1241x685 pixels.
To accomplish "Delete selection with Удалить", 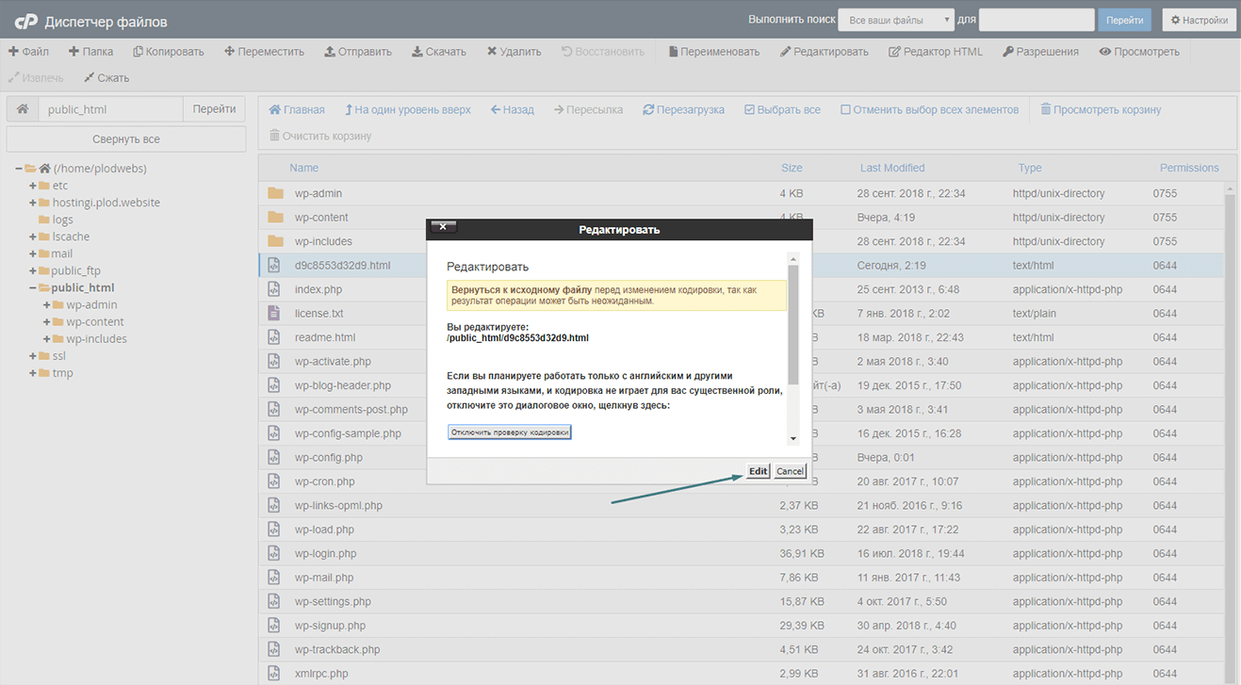I will coord(514,52).
